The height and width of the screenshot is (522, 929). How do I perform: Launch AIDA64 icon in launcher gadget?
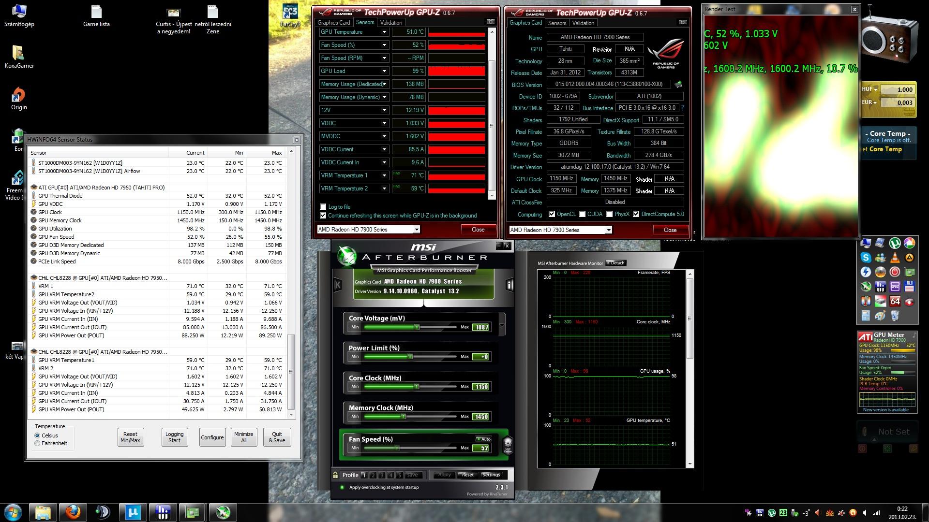pos(895,301)
